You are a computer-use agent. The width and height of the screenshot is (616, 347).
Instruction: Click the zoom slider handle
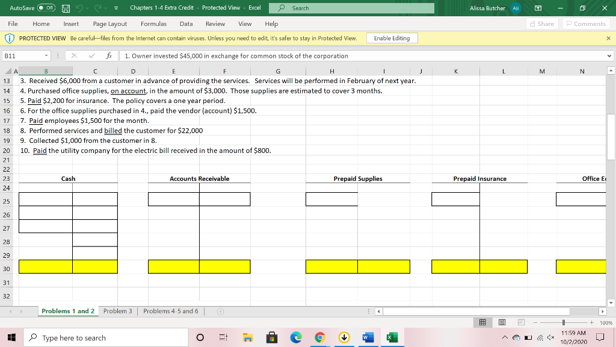click(x=564, y=323)
